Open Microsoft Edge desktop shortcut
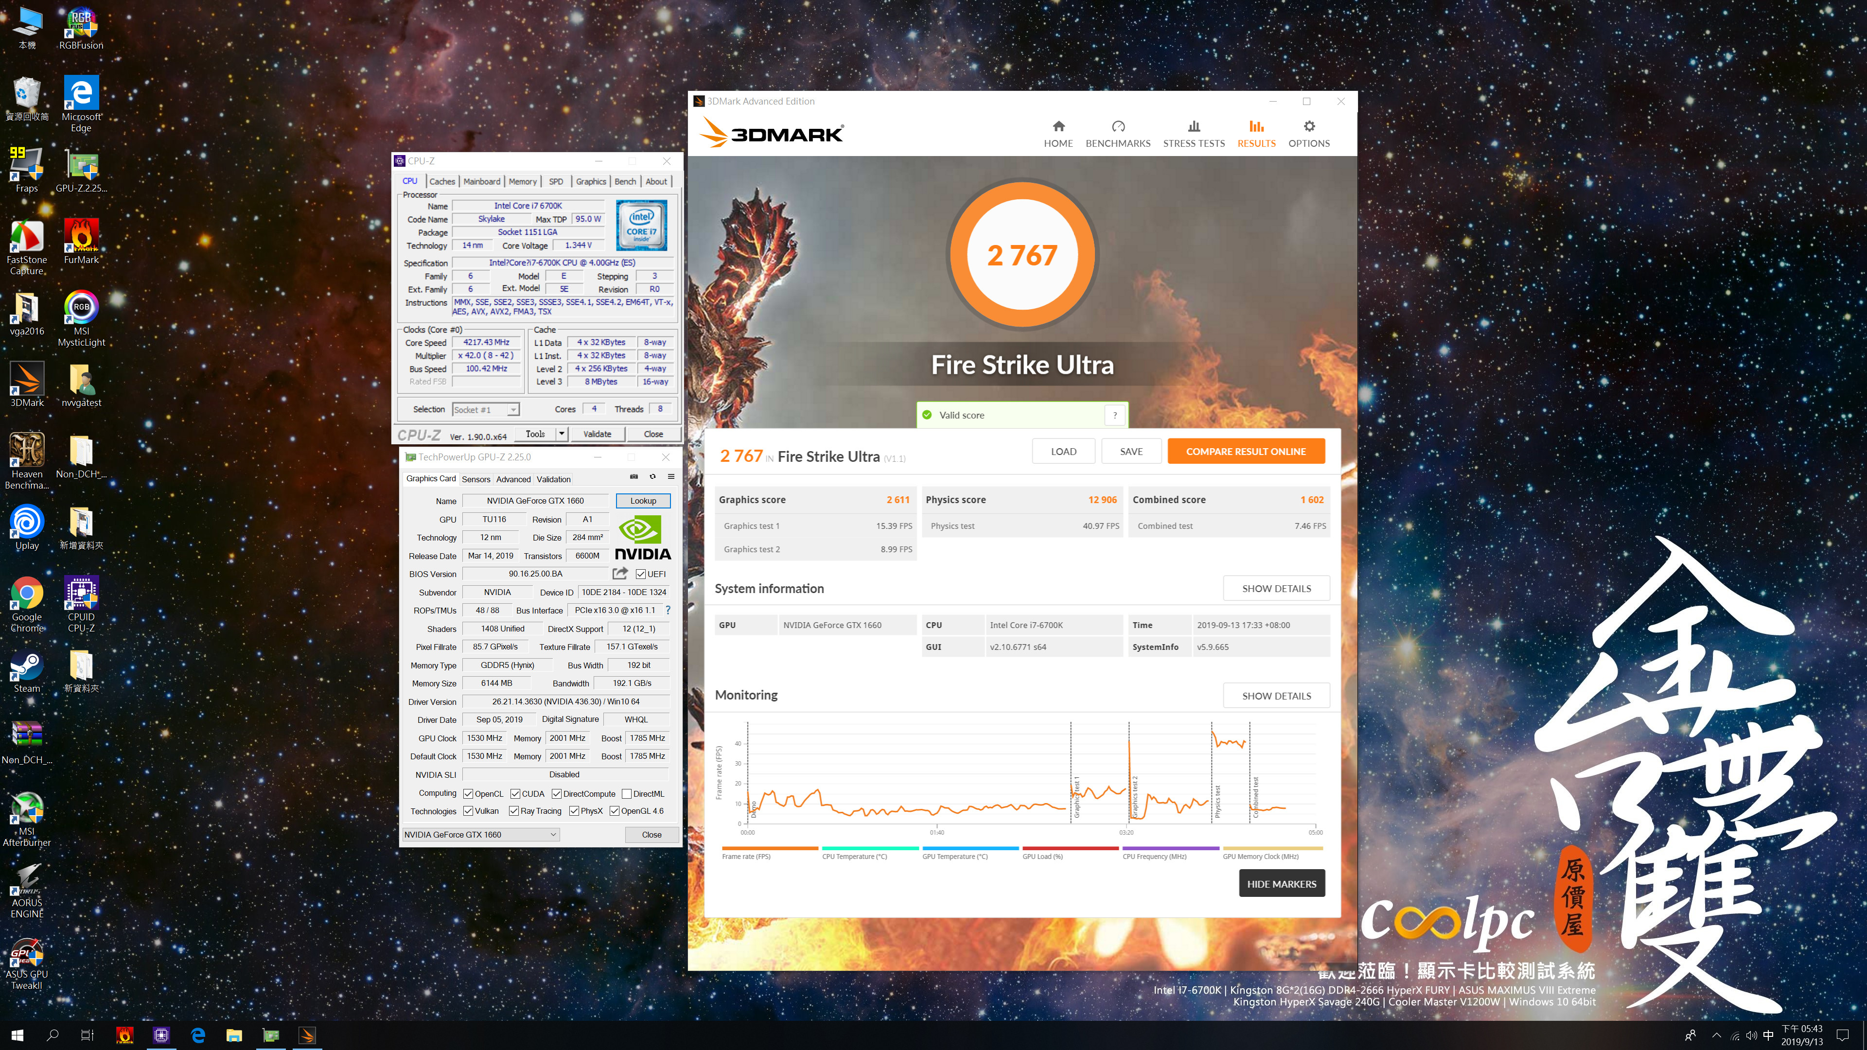 pos(81,103)
